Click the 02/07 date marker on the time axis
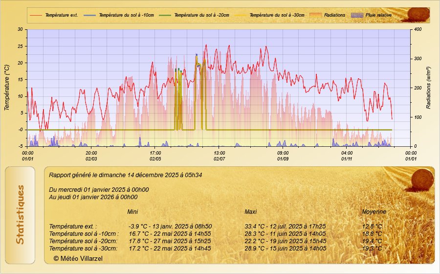The height and width of the screenshot is (274, 440). (x=220, y=159)
